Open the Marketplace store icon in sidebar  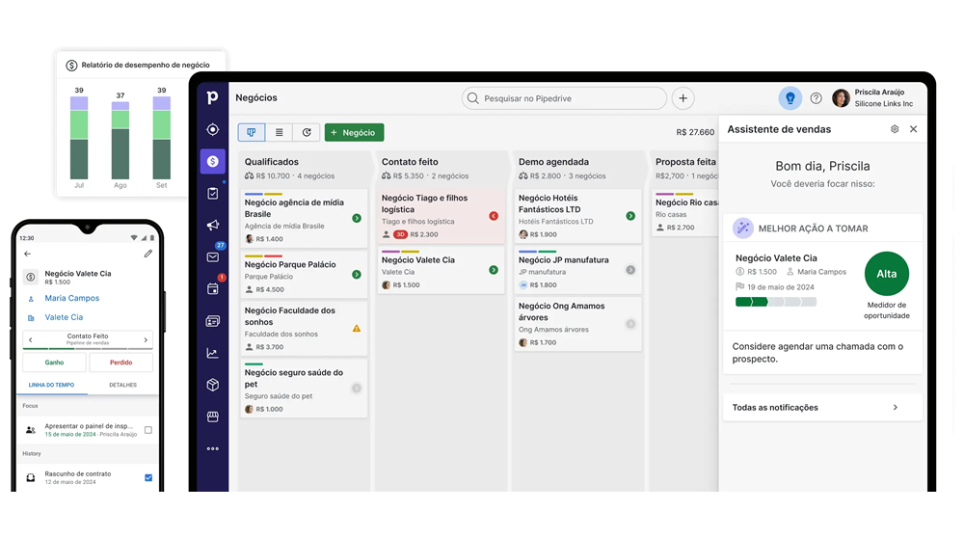tap(213, 417)
